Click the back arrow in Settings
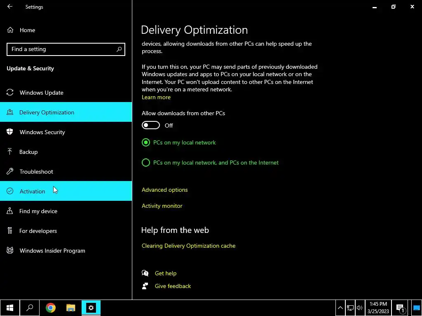Screen dimensions: 422x316 tap(10, 7)
